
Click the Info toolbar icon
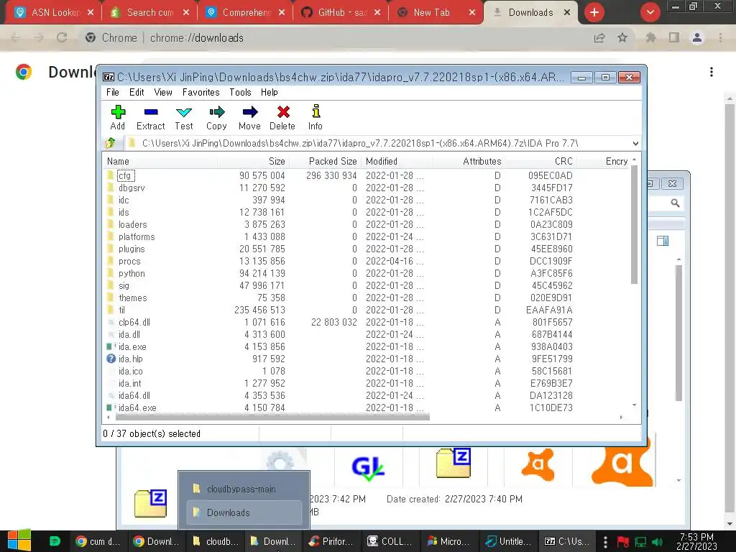pyautogui.click(x=316, y=117)
